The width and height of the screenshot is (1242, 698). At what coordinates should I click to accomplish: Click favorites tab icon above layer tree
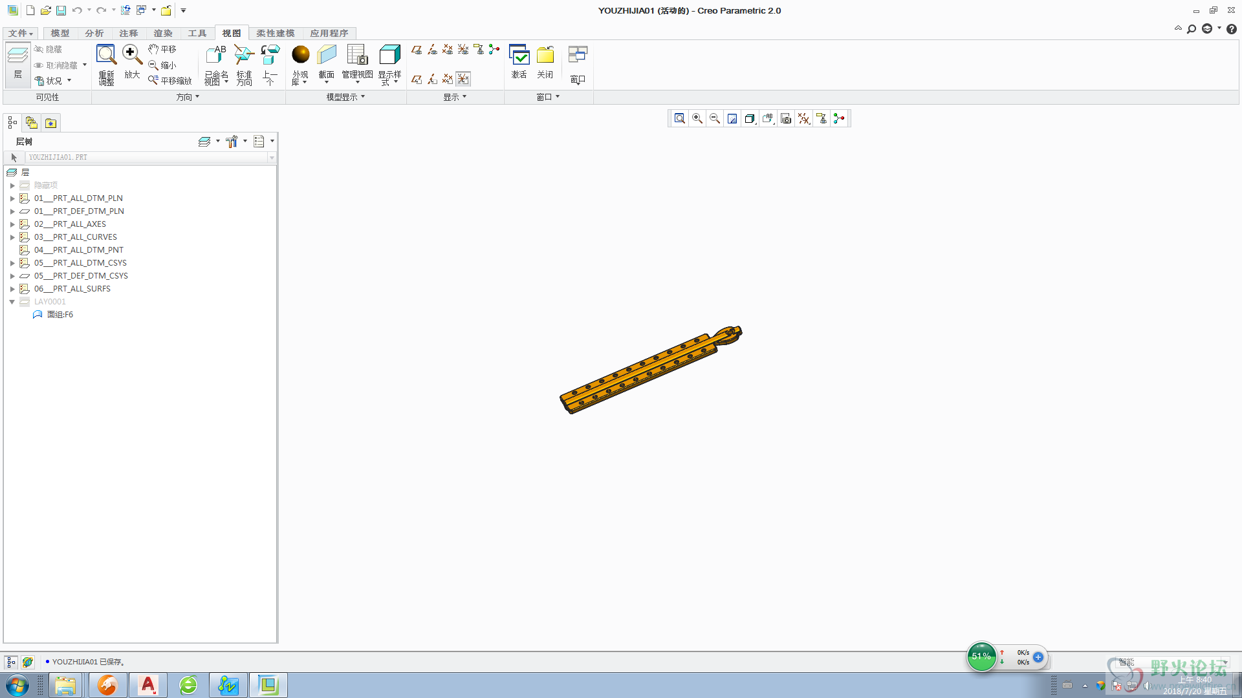coord(50,122)
